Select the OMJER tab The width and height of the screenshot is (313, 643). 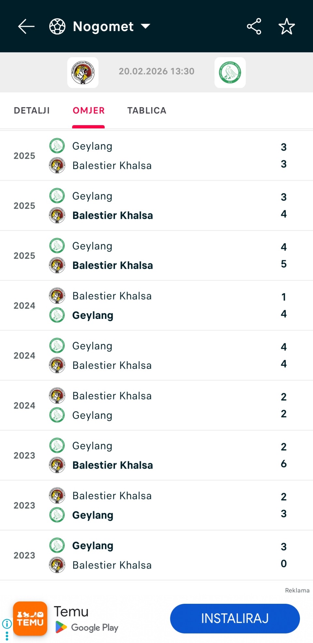click(x=88, y=110)
